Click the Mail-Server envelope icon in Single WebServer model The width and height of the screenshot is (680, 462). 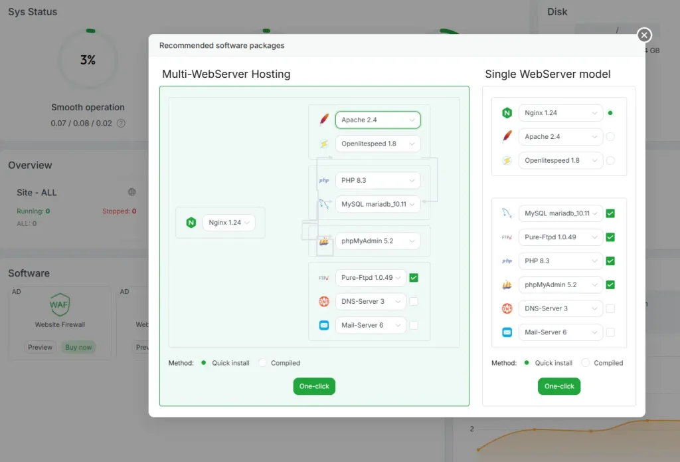pos(507,332)
